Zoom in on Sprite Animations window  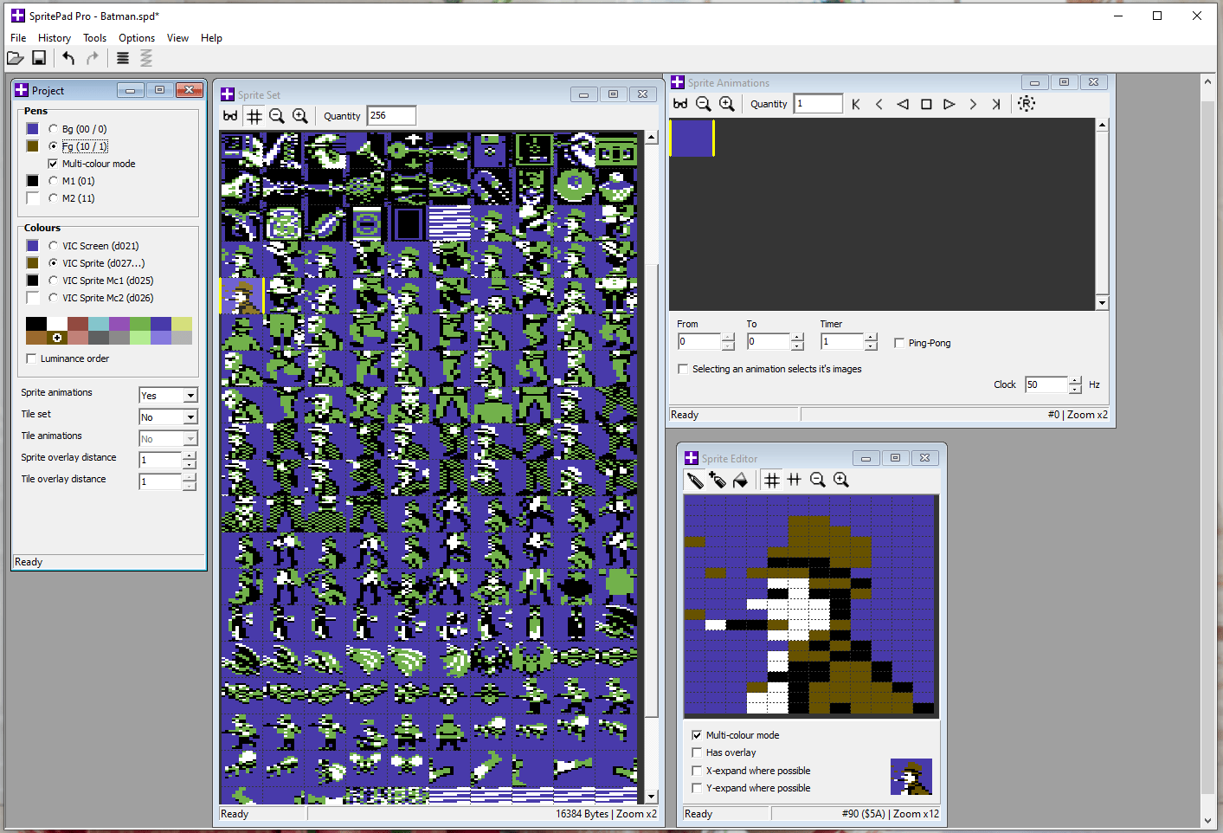(727, 104)
